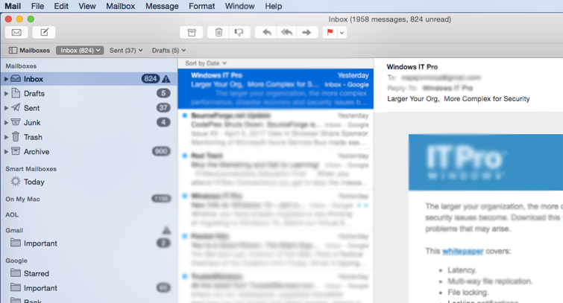The width and height of the screenshot is (563, 303).
Task: Compose a new message
Action: (44, 32)
